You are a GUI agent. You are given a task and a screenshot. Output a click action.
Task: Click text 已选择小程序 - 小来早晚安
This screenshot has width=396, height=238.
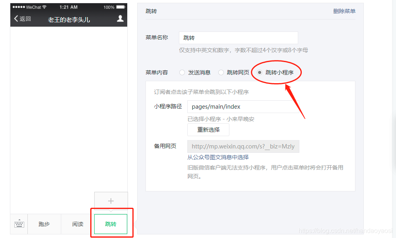click(221, 119)
